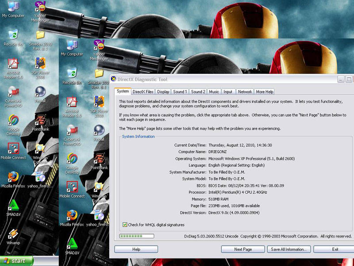Viewport: 354px width, 266px height.
Task: Click processor value Intel(R) Pentium(R) 4 CPU 2.40GHz
Action: 238,192
